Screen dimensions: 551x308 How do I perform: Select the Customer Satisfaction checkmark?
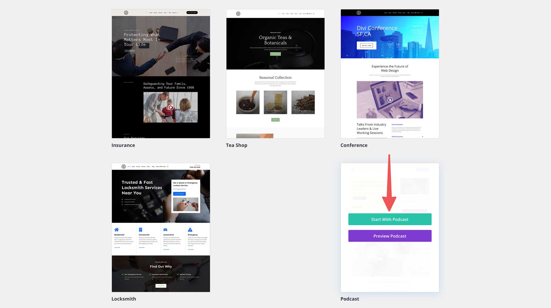click(150, 274)
